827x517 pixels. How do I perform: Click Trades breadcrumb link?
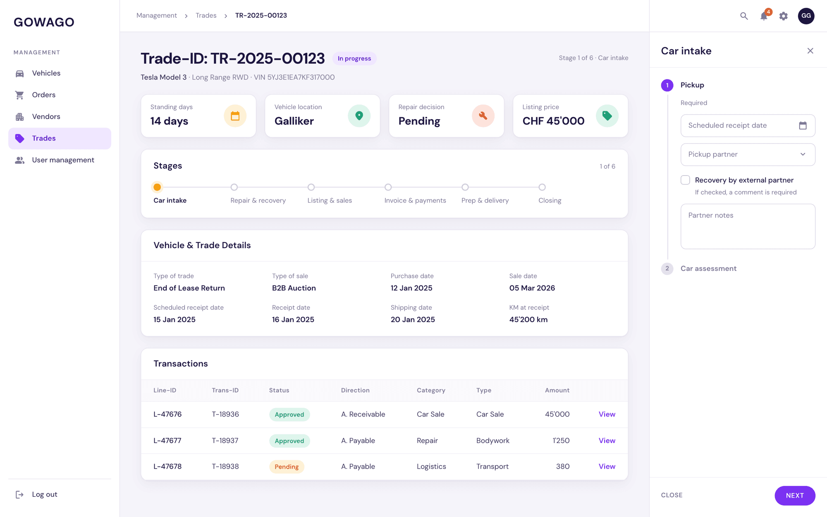pyautogui.click(x=206, y=15)
